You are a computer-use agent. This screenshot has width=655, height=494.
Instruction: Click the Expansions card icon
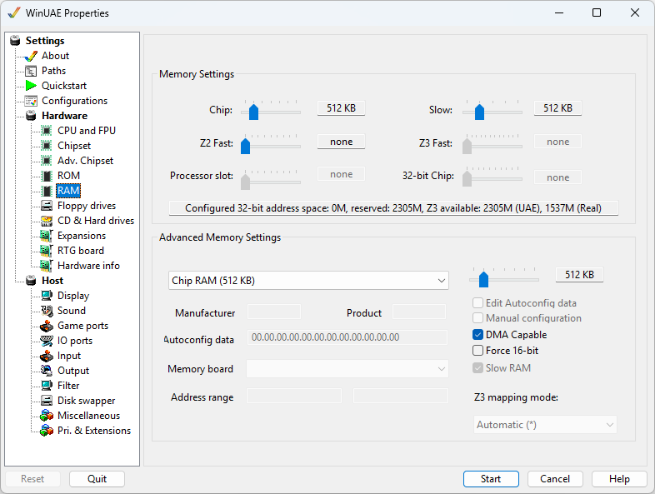(47, 236)
